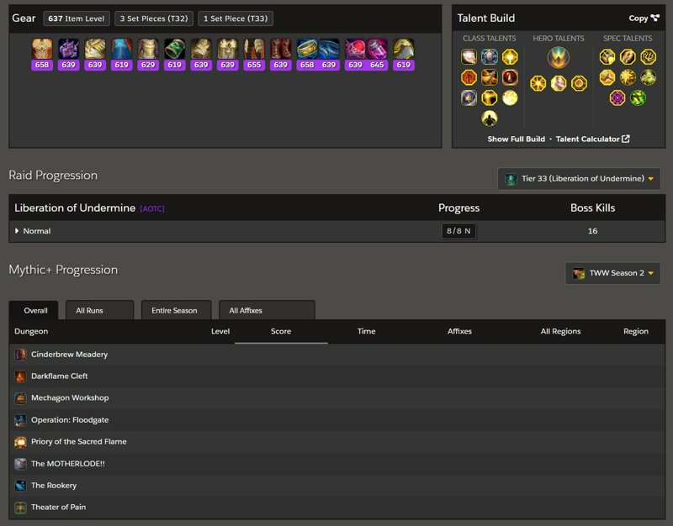Inspect the gold and blue ring icon, item level 658
The image size is (673, 526).
(307, 49)
